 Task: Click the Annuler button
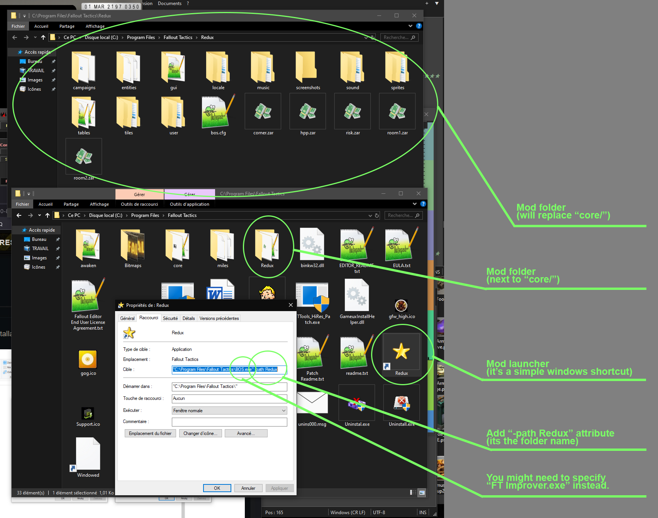point(248,488)
